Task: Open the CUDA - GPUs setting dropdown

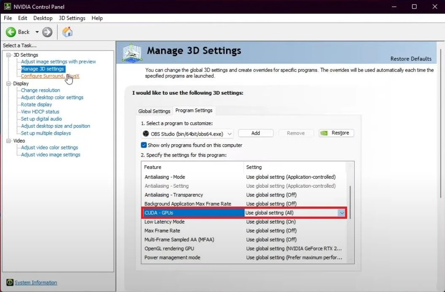Action: pos(342,213)
